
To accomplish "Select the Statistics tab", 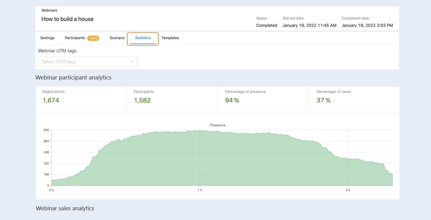I will (143, 38).
